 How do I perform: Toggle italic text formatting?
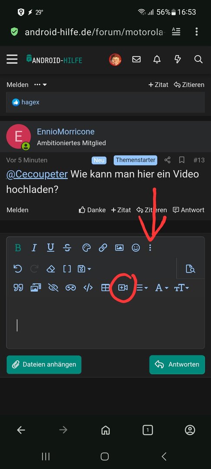click(34, 248)
